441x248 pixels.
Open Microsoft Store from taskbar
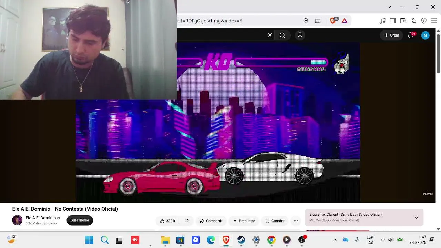point(181,240)
